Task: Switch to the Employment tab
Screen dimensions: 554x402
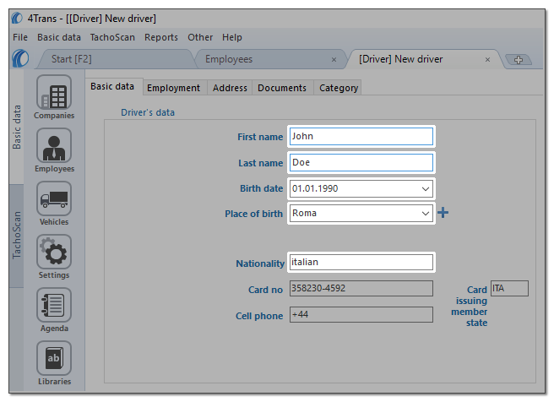Action: pyautogui.click(x=173, y=88)
